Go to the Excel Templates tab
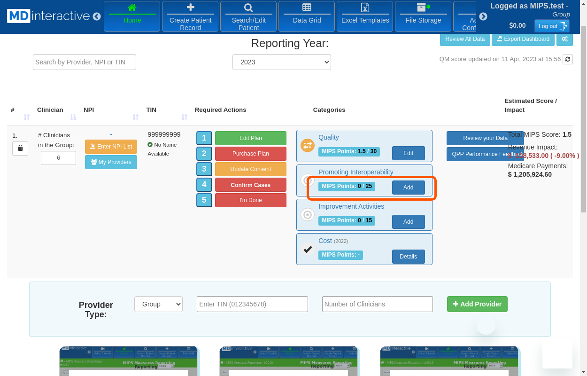 point(365,16)
